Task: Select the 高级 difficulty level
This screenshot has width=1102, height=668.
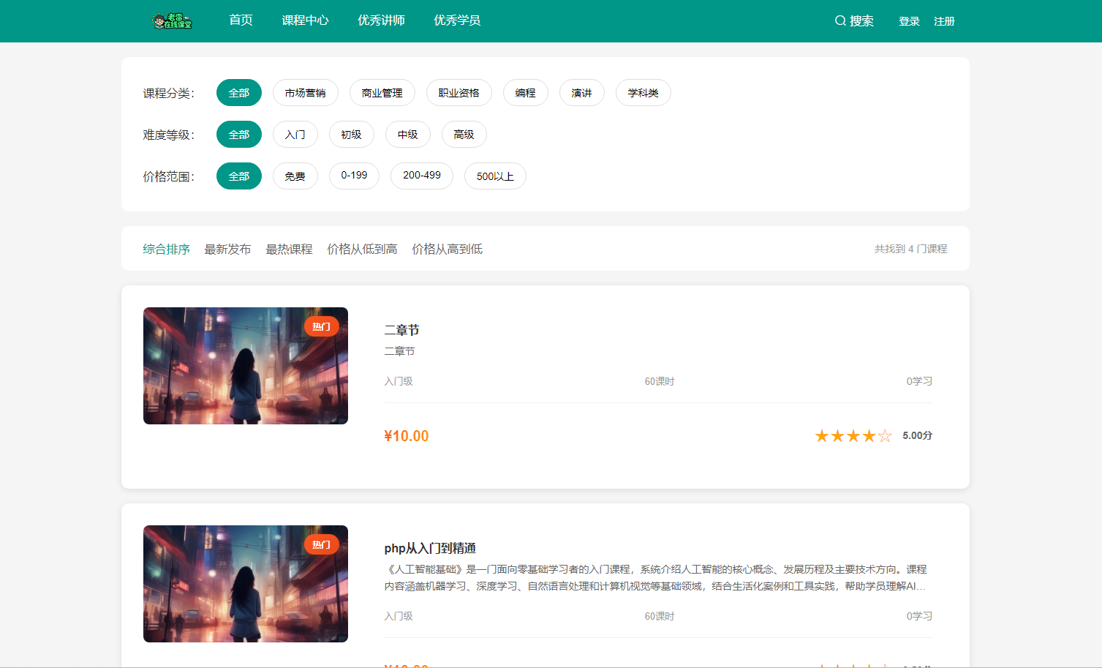Action: coord(464,134)
